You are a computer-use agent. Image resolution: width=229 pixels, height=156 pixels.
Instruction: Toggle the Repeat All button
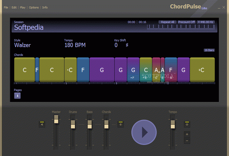[168, 22]
